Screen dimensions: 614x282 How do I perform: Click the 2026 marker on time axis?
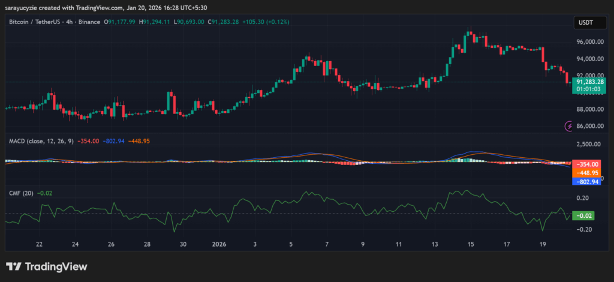click(x=219, y=245)
